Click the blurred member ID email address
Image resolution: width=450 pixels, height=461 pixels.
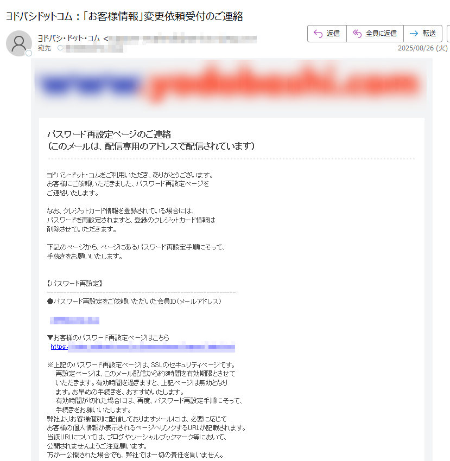point(74,320)
